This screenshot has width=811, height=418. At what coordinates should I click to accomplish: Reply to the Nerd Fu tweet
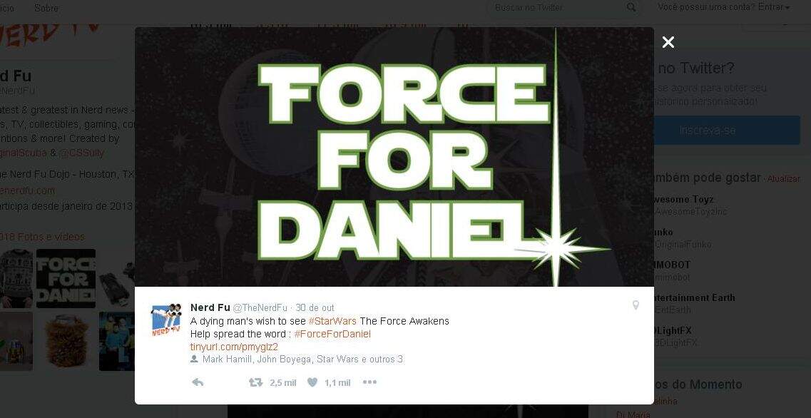tap(198, 382)
